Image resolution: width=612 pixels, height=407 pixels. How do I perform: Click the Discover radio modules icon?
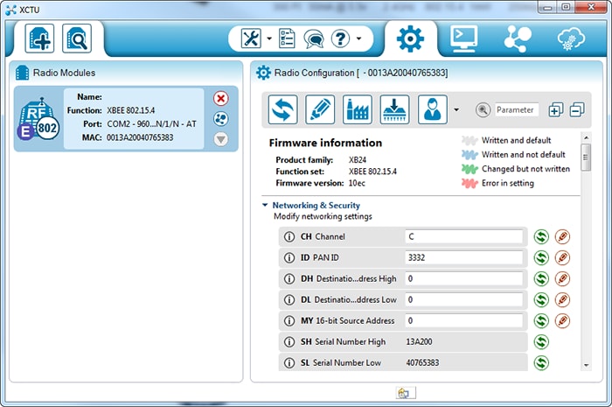point(79,39)
